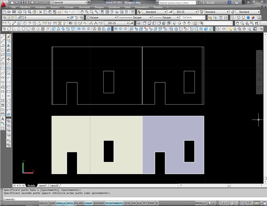
Task: Click the Cut scissors icon
Action: (41, 12)
